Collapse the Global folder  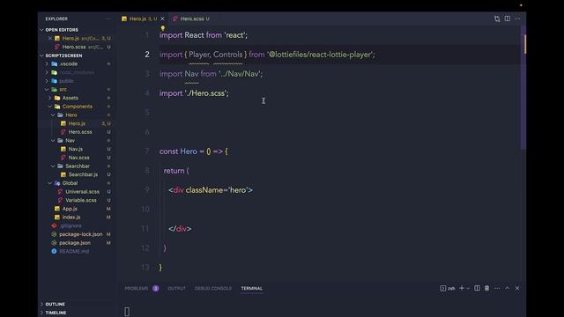50,183
